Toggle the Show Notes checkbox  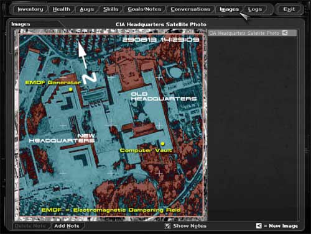tap(167, 226)
